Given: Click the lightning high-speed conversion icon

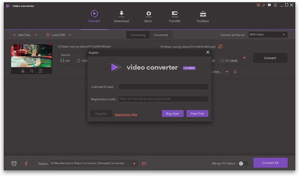Looking at the screenshot, I should click(26, 163).
